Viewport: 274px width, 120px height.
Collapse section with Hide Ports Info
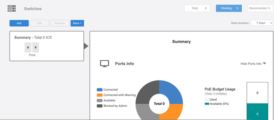coord(251,64)
